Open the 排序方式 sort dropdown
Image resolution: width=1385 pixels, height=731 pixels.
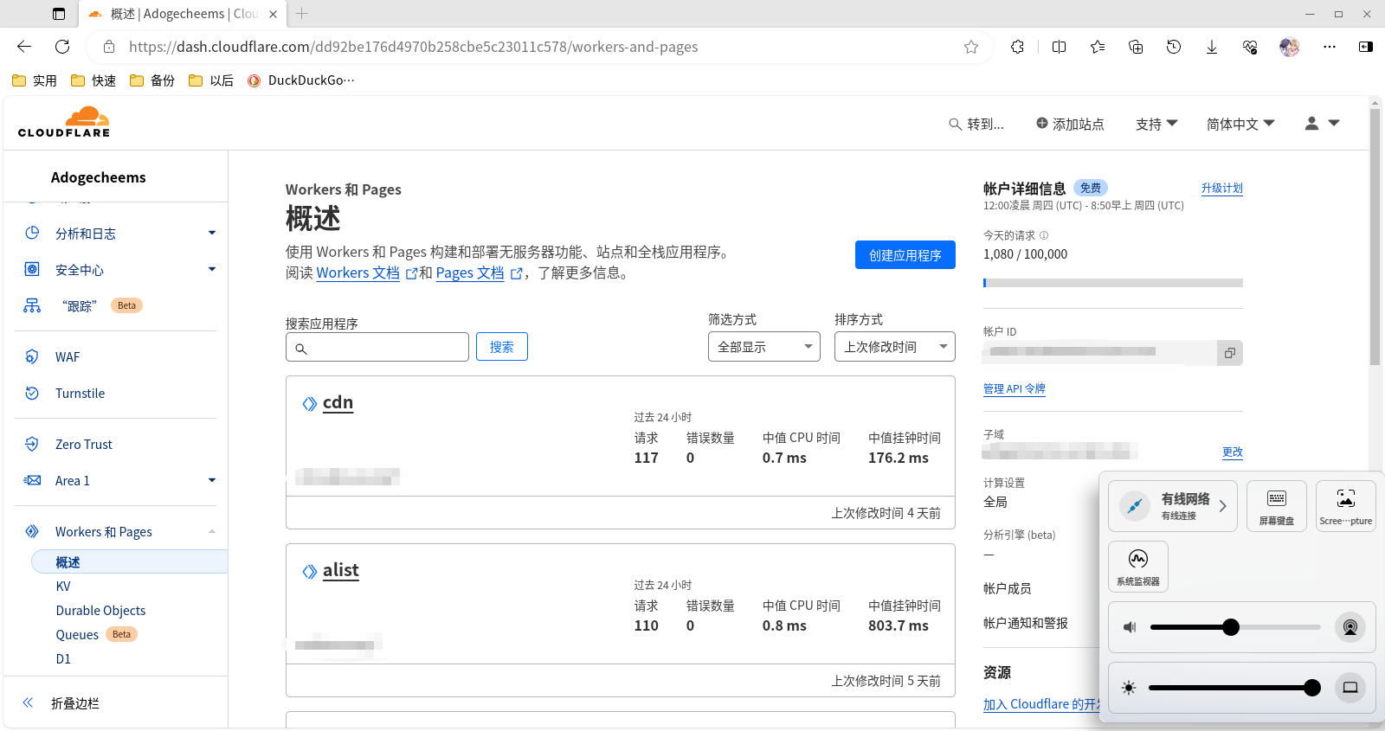(894, 347)
